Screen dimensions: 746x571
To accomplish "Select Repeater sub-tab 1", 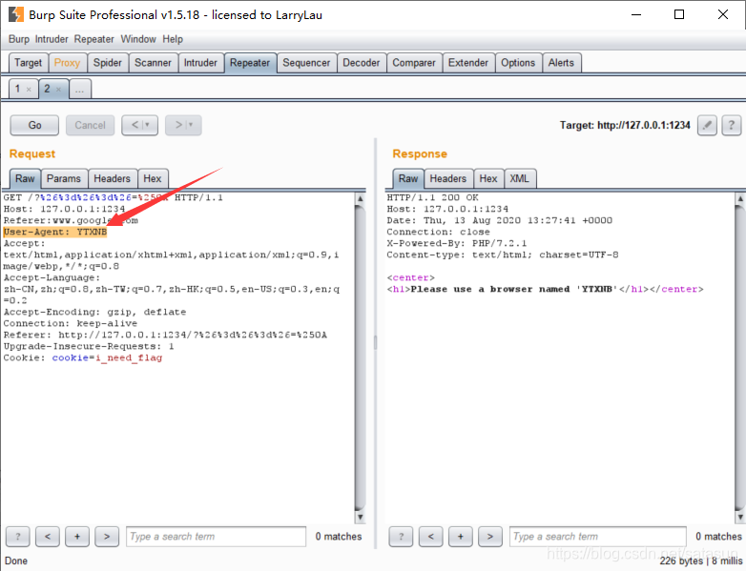I will [x=18, y=89].
